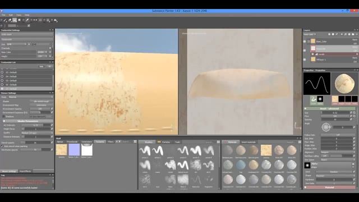Click the base color channel swatch in Properties
Viewport: 359px width, 202px height.
(335, 99)
